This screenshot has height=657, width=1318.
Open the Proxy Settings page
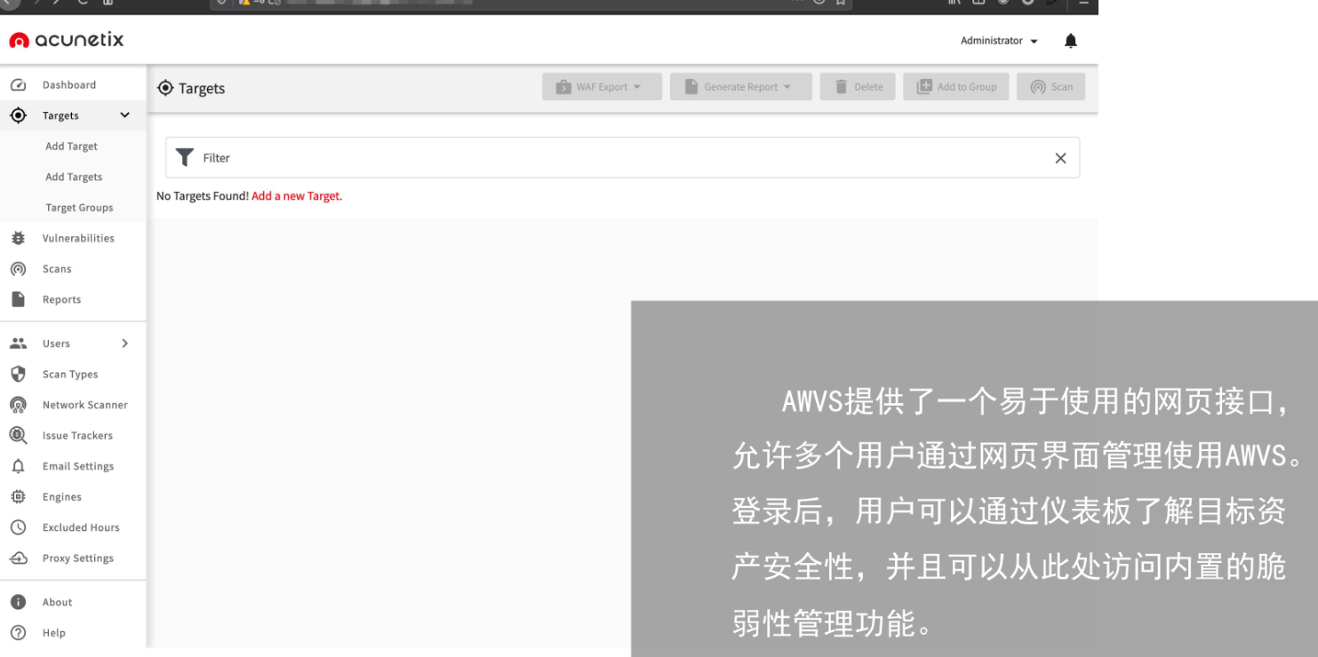[77, 558]
